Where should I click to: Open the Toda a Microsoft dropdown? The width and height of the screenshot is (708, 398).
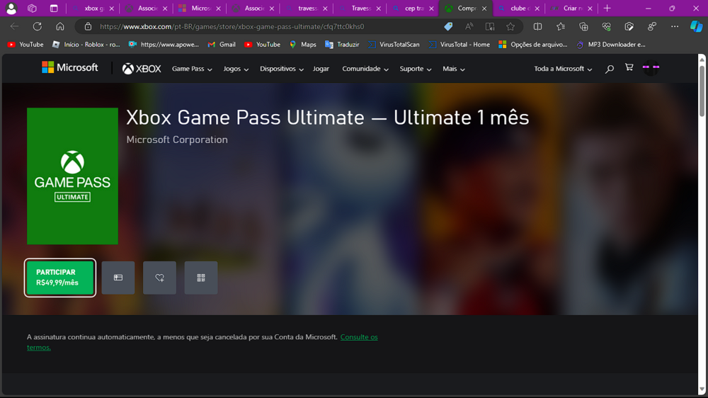[563, 69]
